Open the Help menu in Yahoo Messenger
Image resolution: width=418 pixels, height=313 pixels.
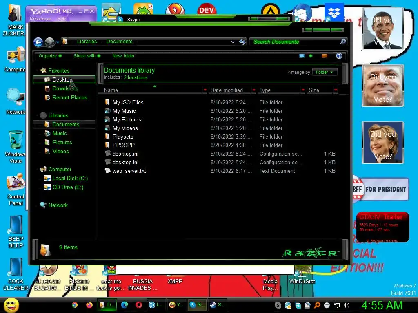pyautogui.click(x=62, y=19)
